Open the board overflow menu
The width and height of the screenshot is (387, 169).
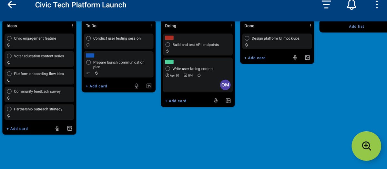click(x=377, y=5)
